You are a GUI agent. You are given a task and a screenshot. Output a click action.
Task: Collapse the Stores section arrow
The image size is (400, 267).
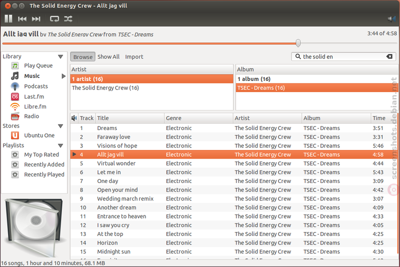[60, 126]
